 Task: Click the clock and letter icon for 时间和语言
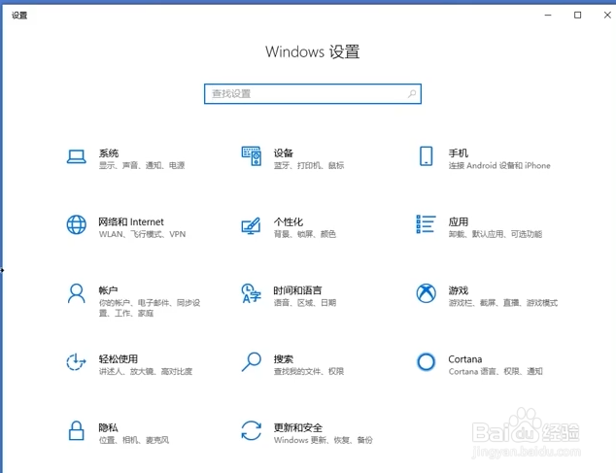[x=252, y=293]
